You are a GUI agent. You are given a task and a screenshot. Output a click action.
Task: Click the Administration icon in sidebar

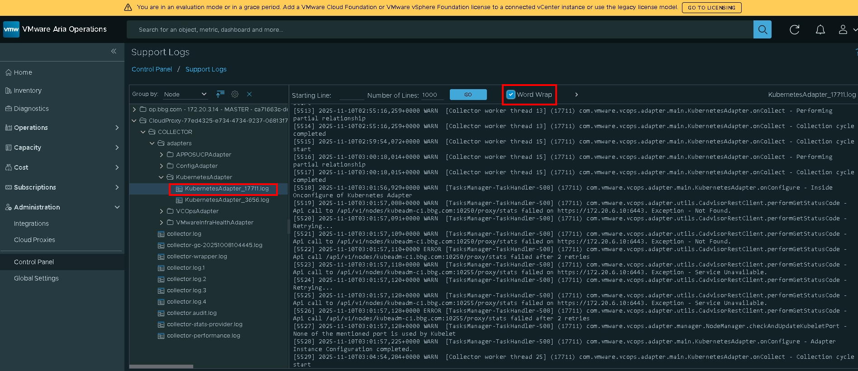click(x=8, y=207)
